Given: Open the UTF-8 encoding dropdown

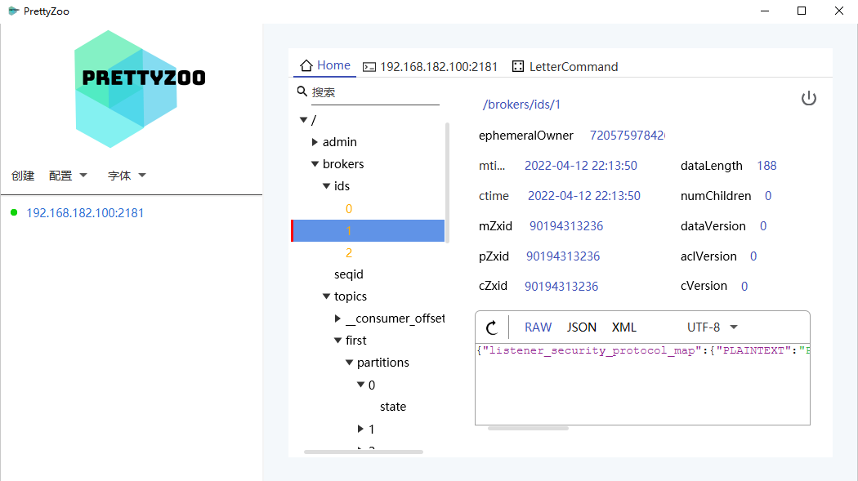Looking at the screenshot, I should (712, 327).
